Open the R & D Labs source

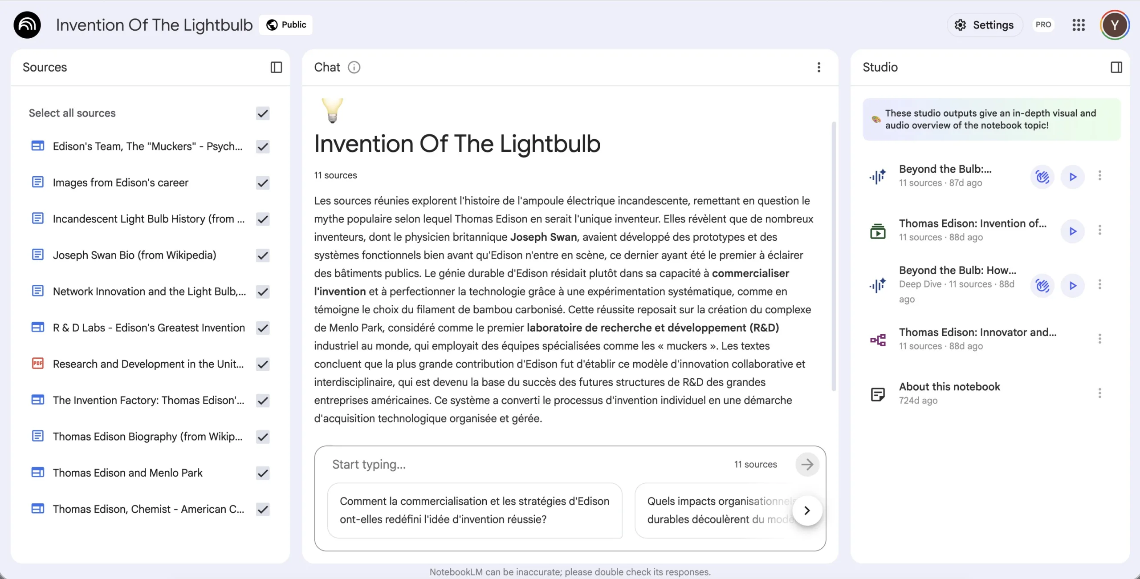point(149,328)
